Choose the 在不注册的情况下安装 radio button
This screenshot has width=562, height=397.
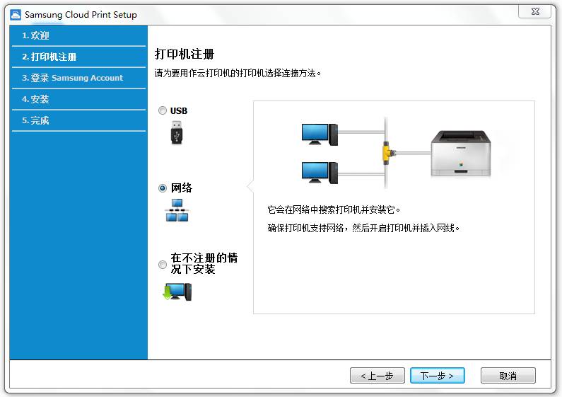[x=163, y=265]
